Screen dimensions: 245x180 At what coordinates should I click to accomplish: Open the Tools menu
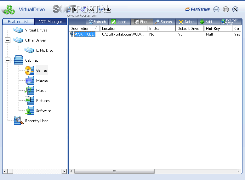[88, 9]
